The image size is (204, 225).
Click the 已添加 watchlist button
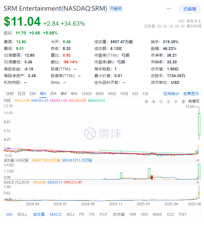[x=190, y=9]
